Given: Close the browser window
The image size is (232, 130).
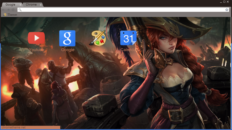Looking at the screenshot, I should [x=228, y=2].
